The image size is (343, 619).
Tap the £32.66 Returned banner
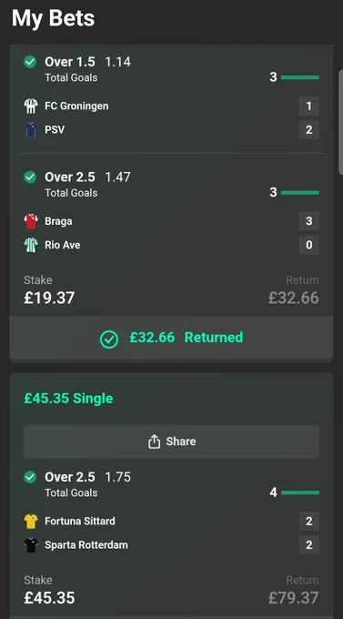171,338
